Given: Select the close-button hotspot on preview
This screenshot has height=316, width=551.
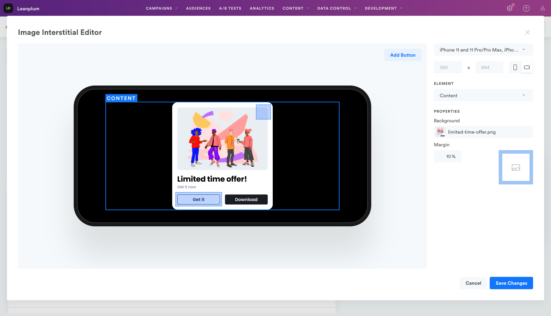Looking at the screenshot, I should click(x=263, y=112).
